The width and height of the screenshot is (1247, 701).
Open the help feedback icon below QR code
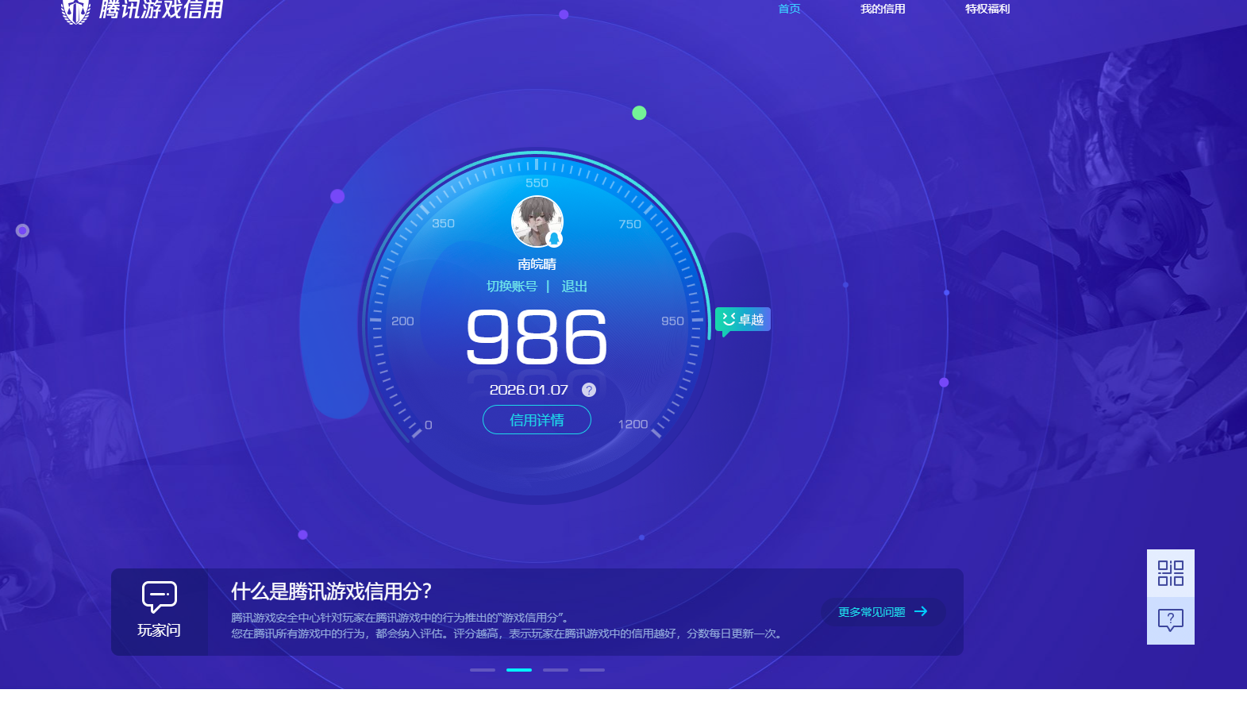coord(1170,620)
